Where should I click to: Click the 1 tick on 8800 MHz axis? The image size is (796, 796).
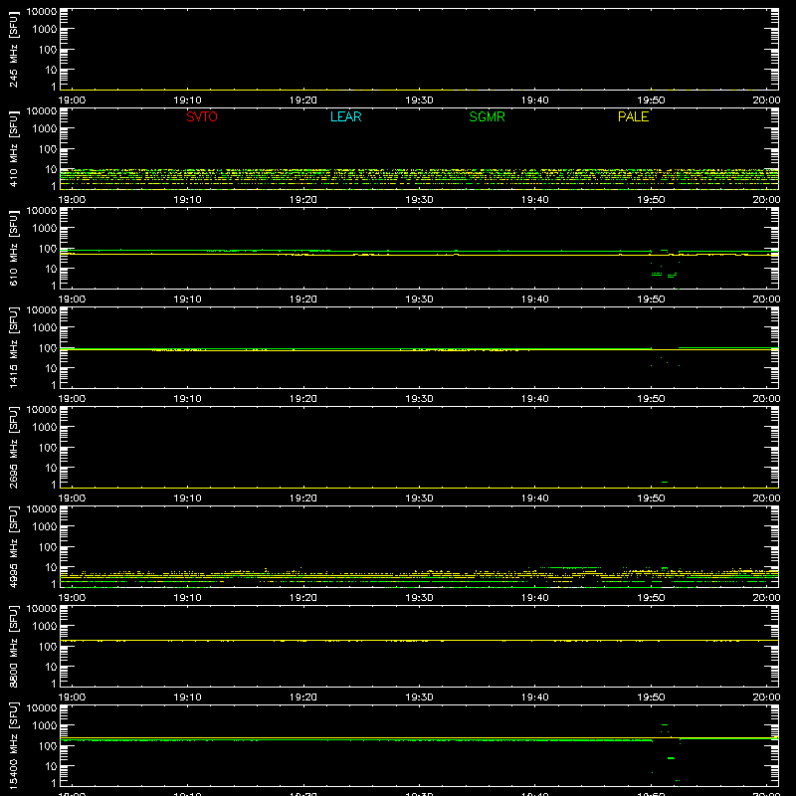click(x=54, y=684)
